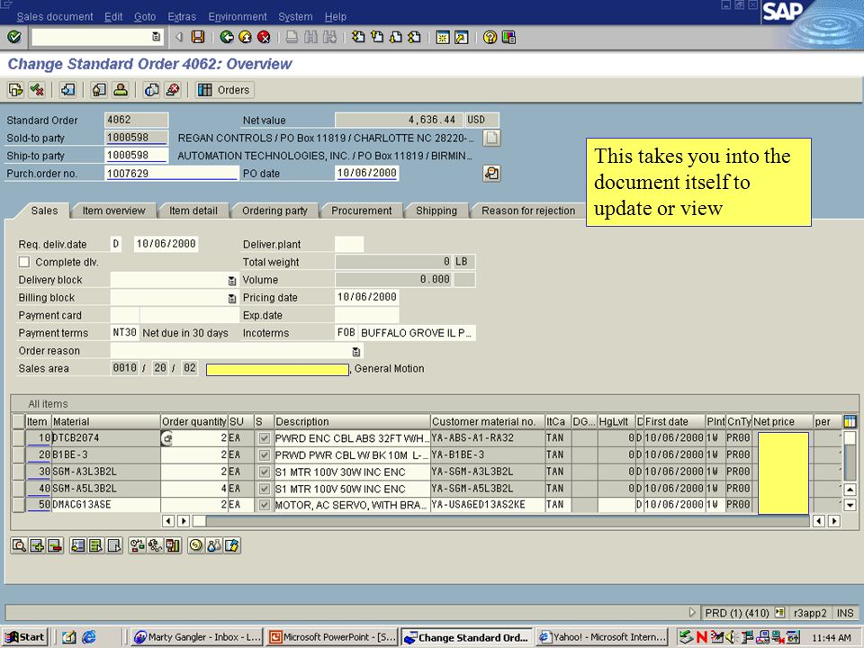Open the Goto menu
Viewport: 864px width, 648px height.
point(145,16)
